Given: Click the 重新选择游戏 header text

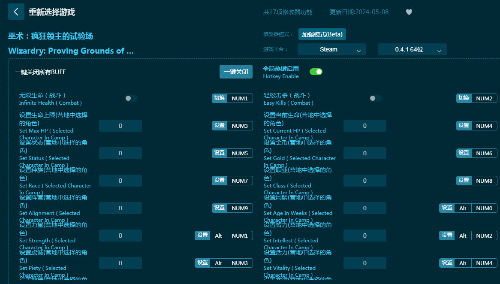Looking at the screenshot, I should 51,12.
